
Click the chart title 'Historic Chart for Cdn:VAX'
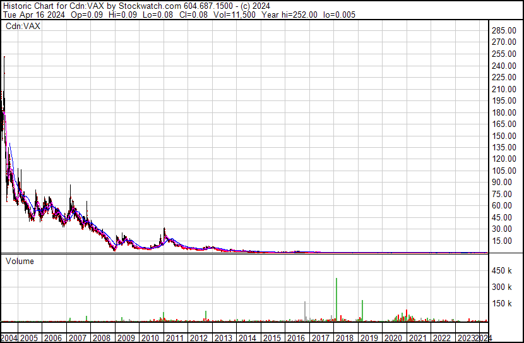click(54, 6)
